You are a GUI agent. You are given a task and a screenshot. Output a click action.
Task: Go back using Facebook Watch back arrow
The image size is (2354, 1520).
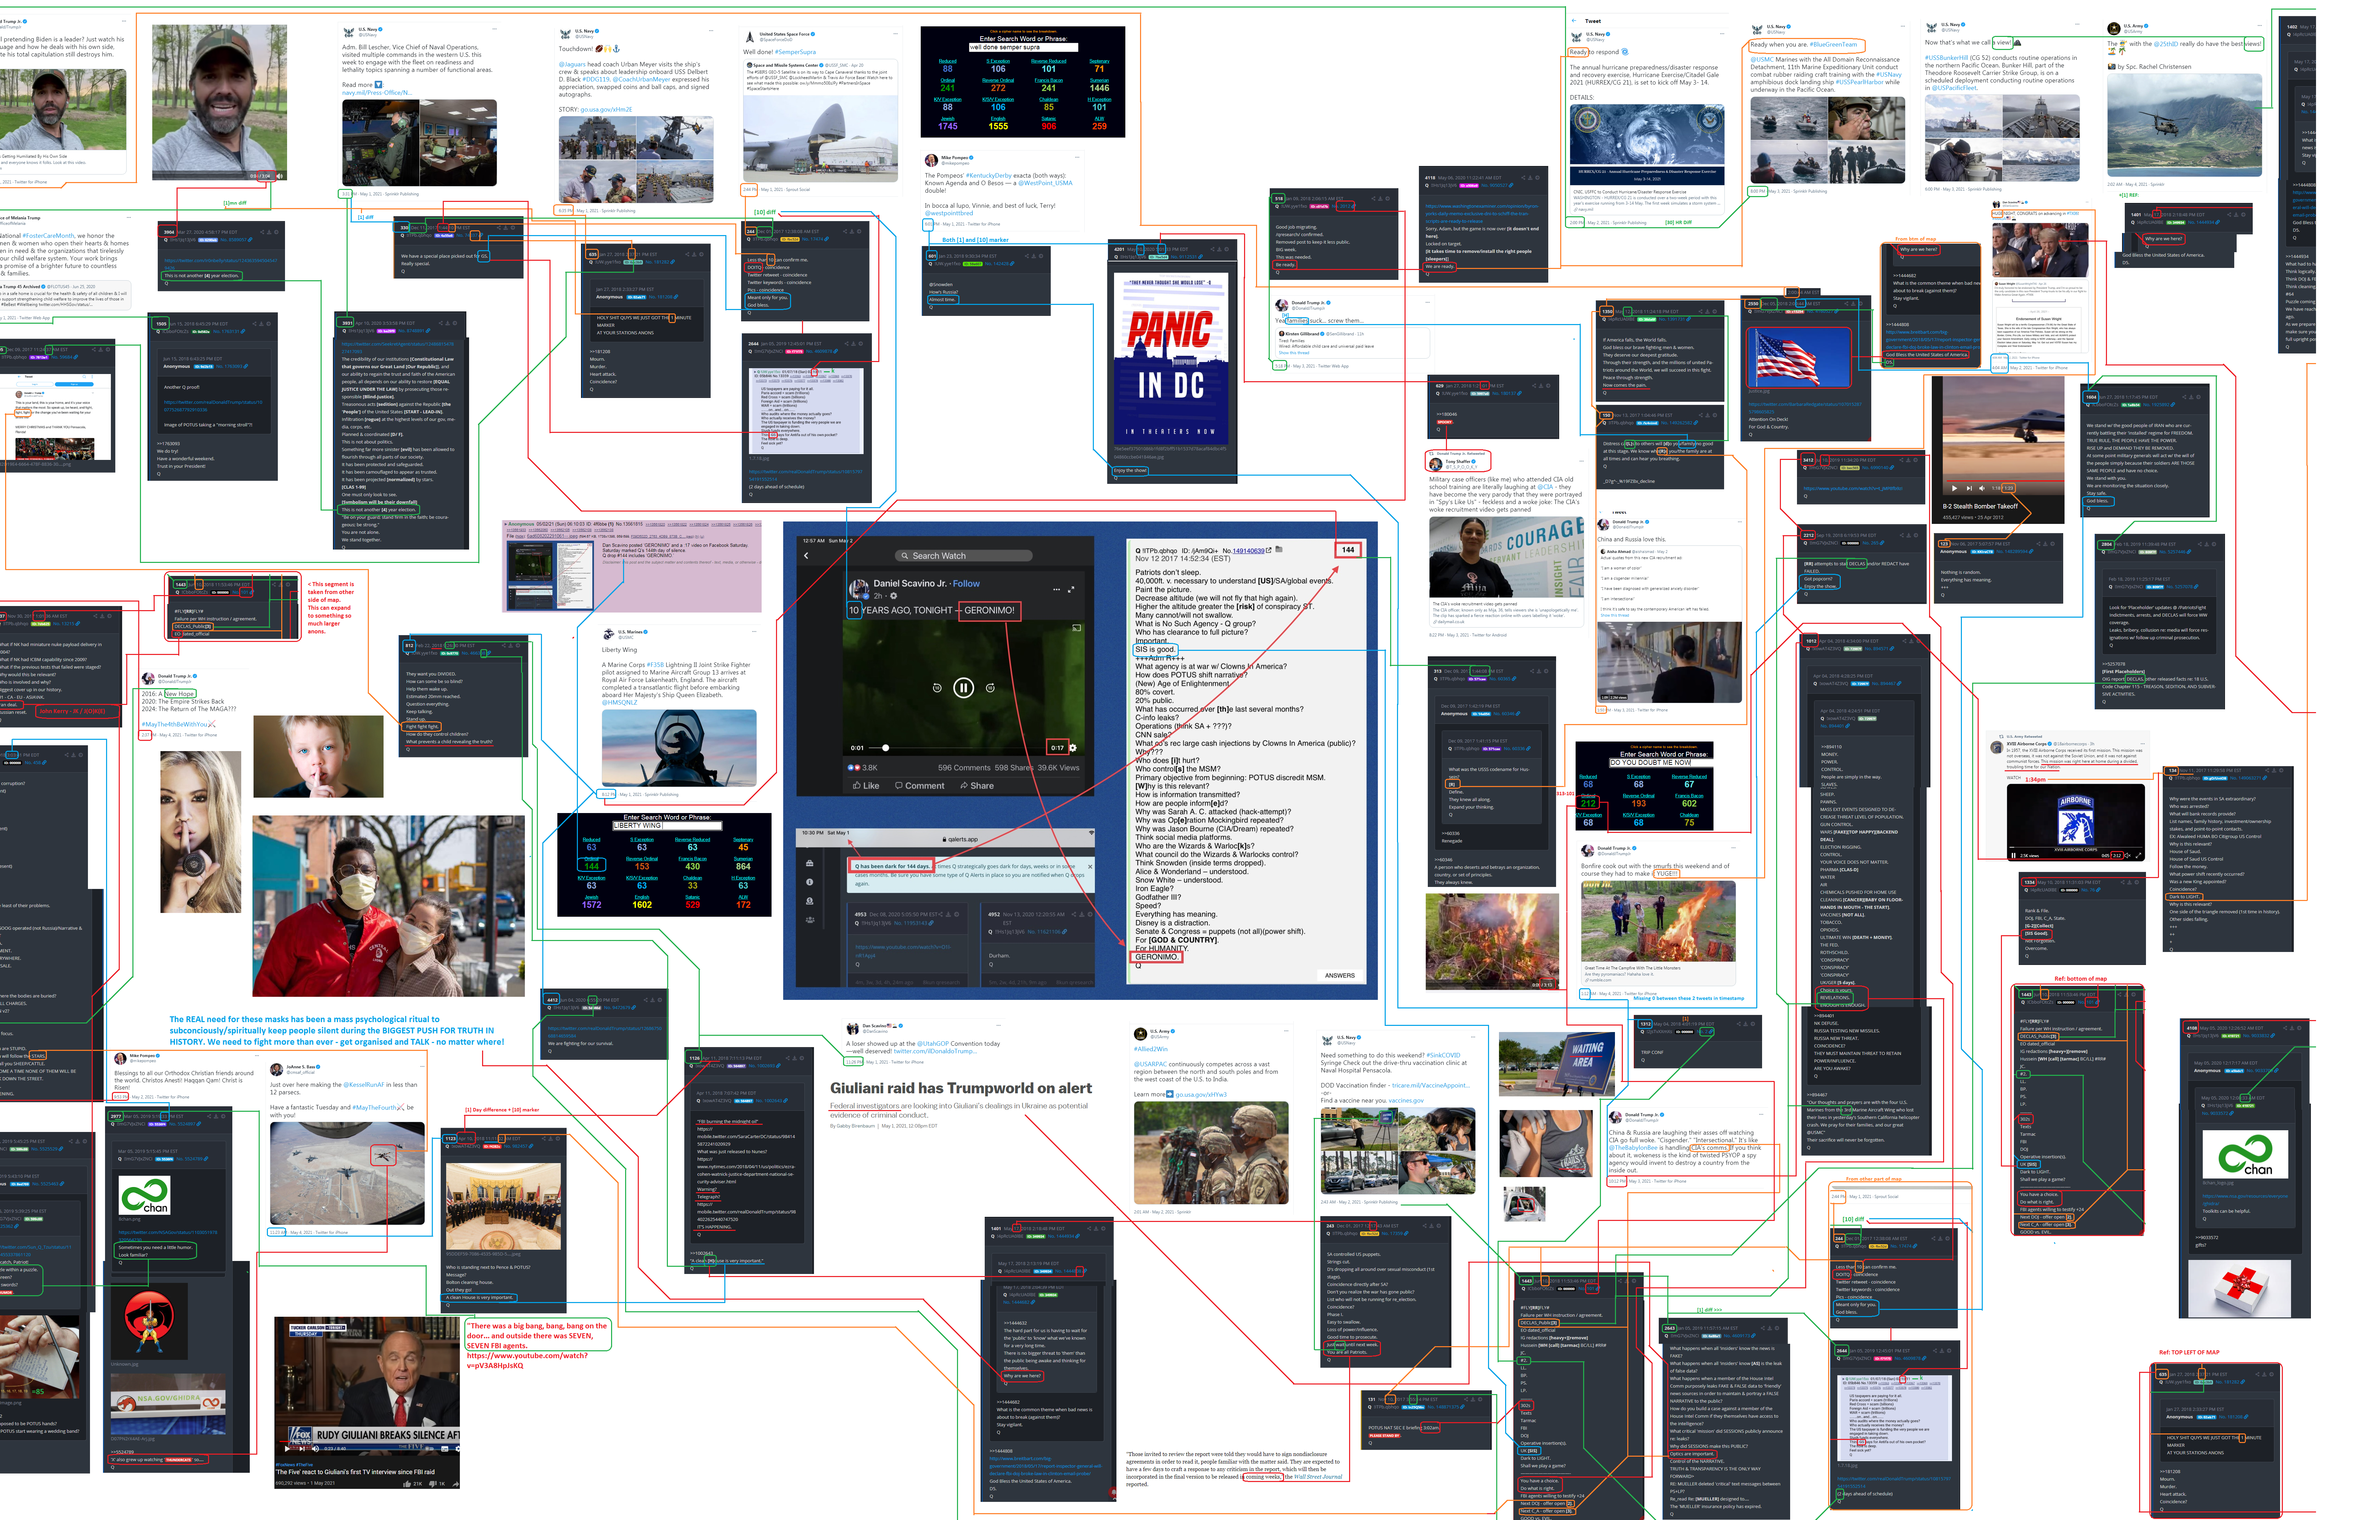click(806, 556)
